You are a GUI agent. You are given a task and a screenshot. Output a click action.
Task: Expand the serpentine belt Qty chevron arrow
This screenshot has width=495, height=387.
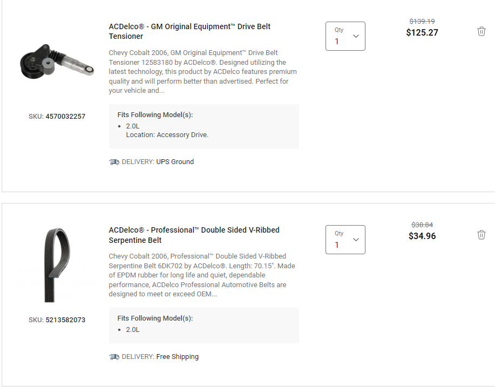point(356,240)
